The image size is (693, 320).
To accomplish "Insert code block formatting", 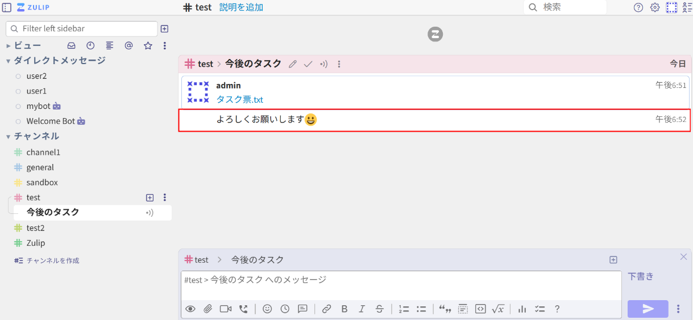I will [480, 309].
